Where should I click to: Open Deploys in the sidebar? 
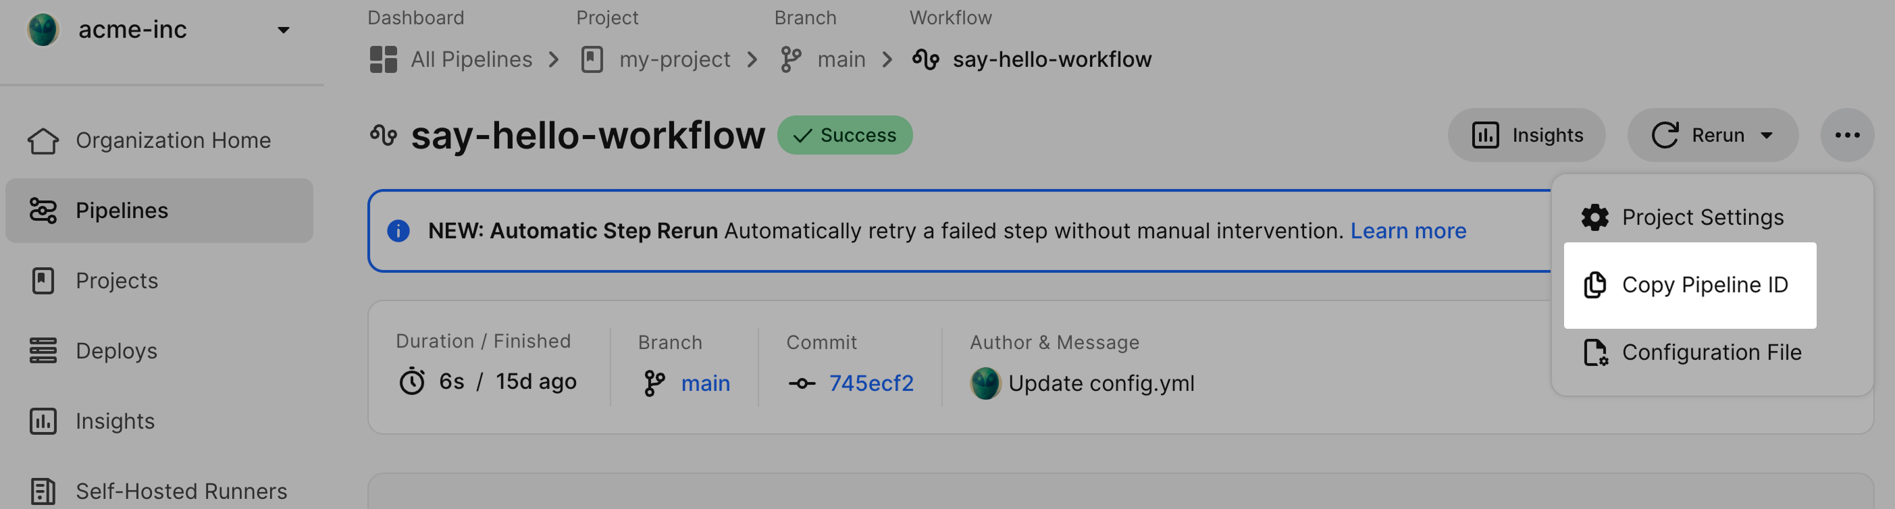pos(116,351)
